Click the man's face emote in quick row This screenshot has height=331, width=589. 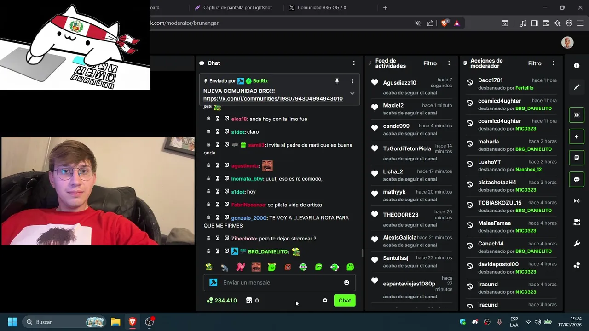[x=256, y=267]
